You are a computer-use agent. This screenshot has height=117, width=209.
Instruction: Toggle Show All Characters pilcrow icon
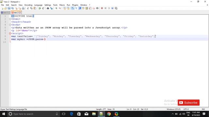(x=76, y=8)
